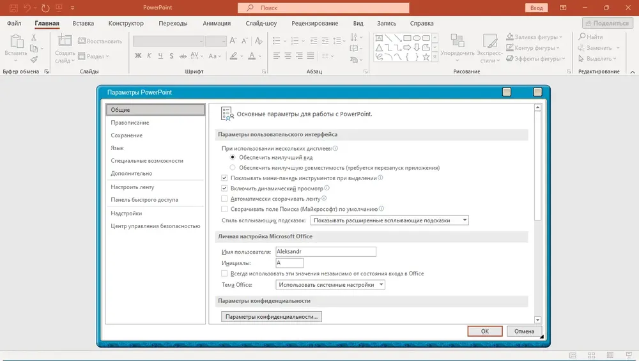Switch to Слайд-шоу ribbon tab
This screenshot has width=639, height=361.
(261, 23)
